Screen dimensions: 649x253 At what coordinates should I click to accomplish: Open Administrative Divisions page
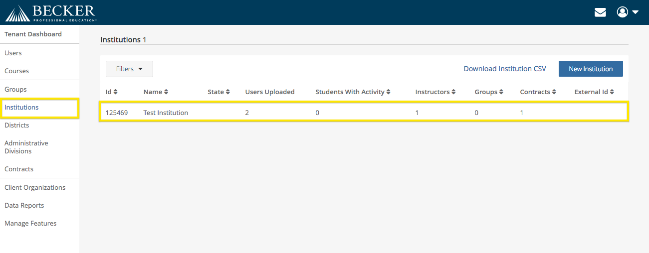[x=26, y=147]
